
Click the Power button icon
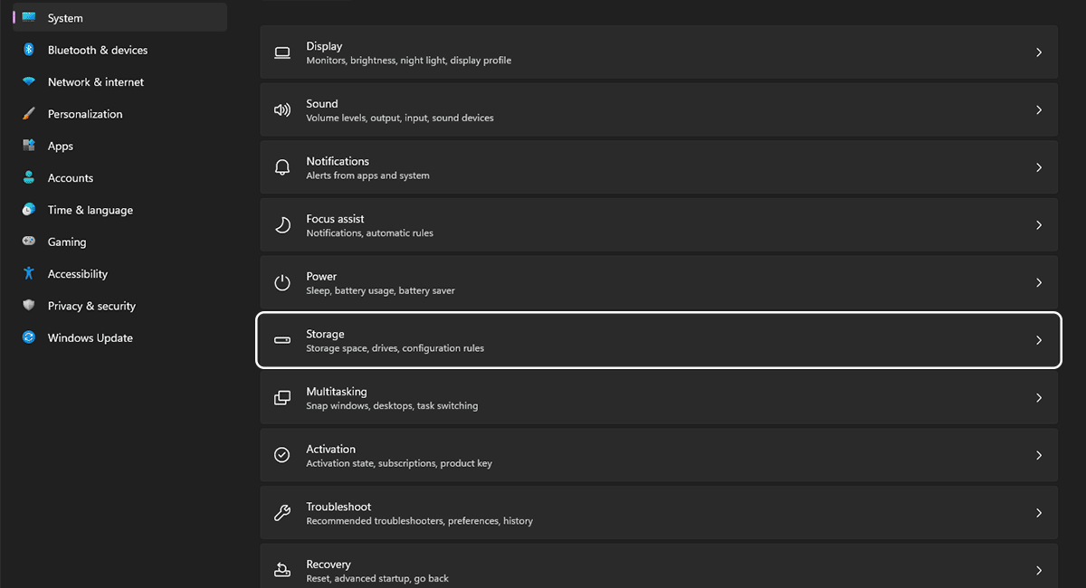[x=282, y=282]
